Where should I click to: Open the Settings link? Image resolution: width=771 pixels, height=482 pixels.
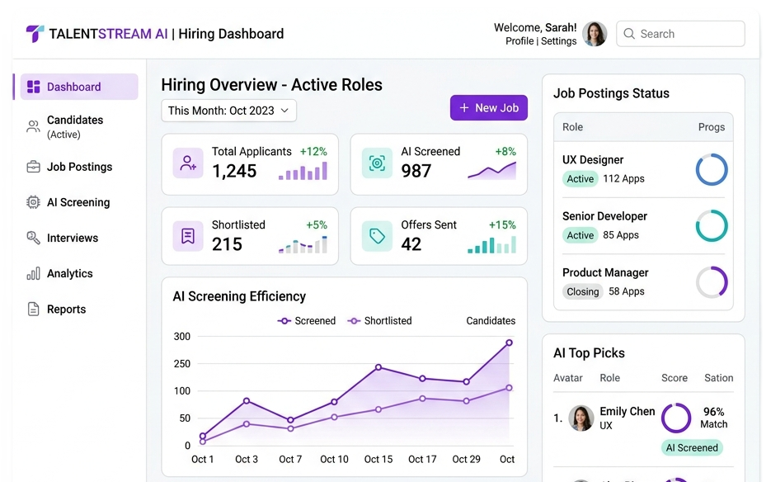click(x=558, y=41)
